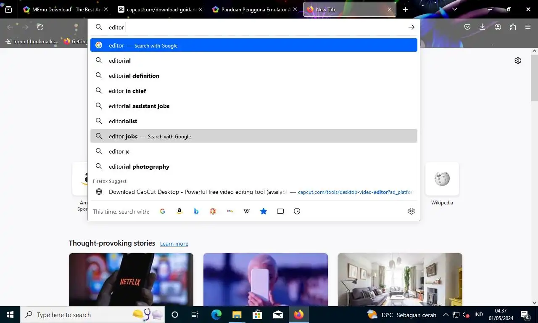538x323 pixels.
Task: Close the New Tab tab
Action: point(390,9)
